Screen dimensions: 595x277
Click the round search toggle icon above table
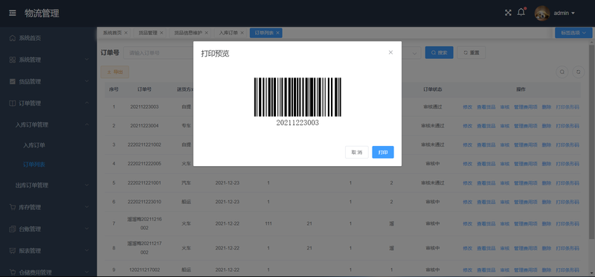562,71
